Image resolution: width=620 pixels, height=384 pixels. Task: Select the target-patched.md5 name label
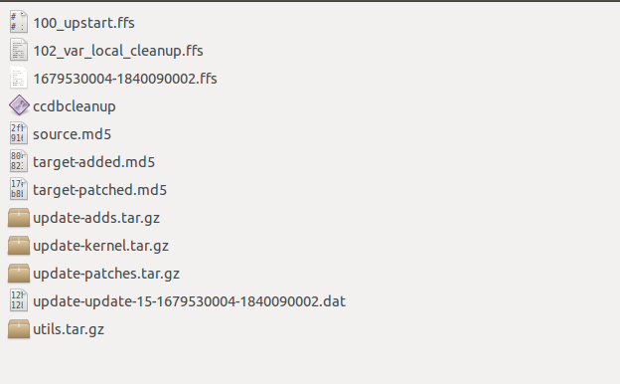tap(100, 190)
